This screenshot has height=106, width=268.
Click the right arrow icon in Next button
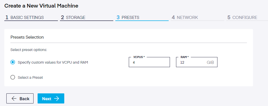tap(57, 99)
